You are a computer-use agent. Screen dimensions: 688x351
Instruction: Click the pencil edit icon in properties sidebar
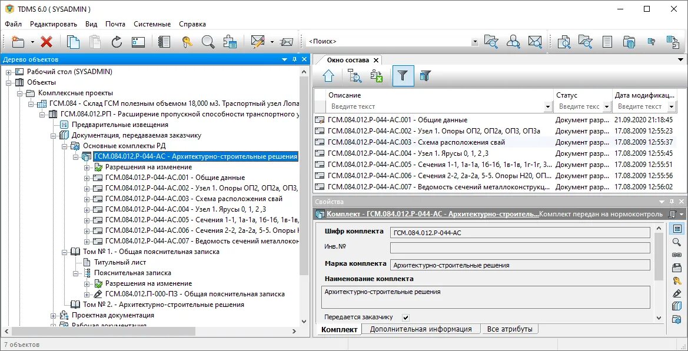677,293
